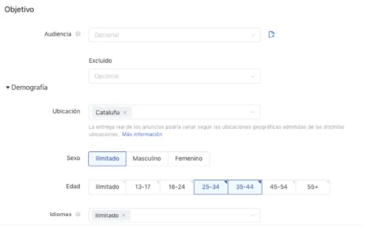Toggle the 45-54 age range

pos(279,187)
